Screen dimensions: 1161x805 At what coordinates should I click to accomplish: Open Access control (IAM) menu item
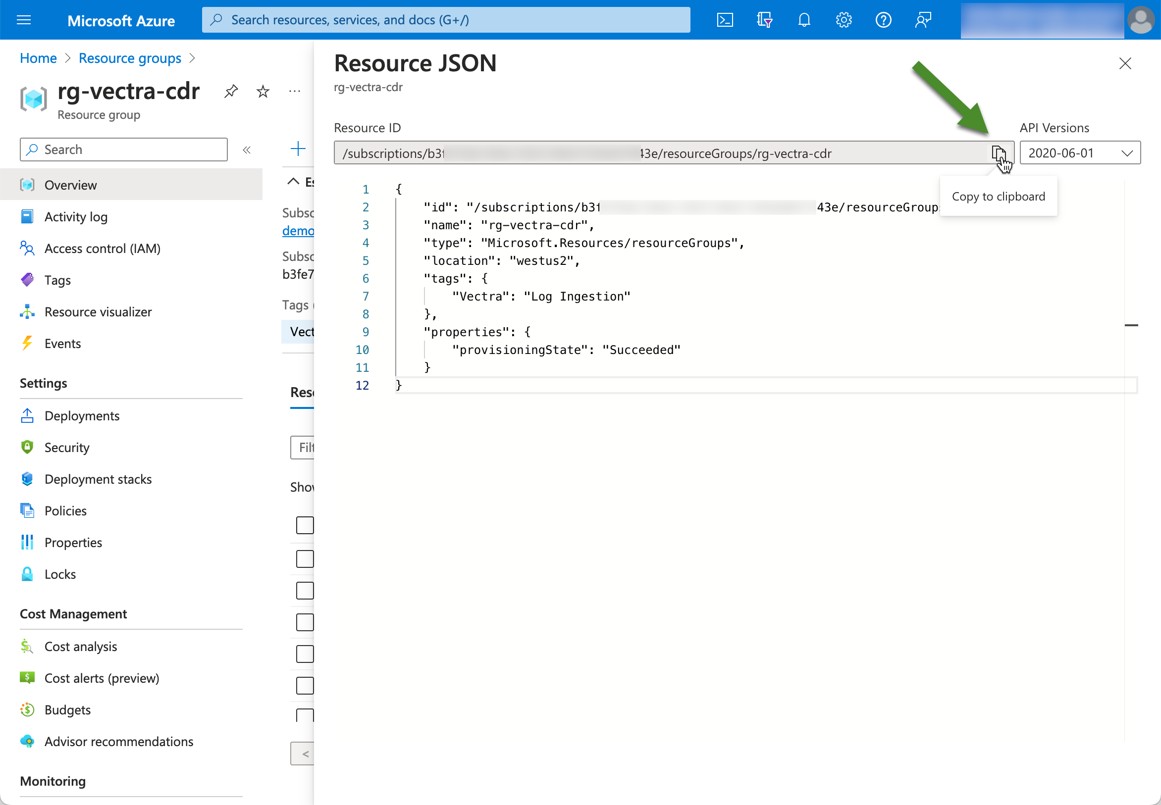[103, 249]
